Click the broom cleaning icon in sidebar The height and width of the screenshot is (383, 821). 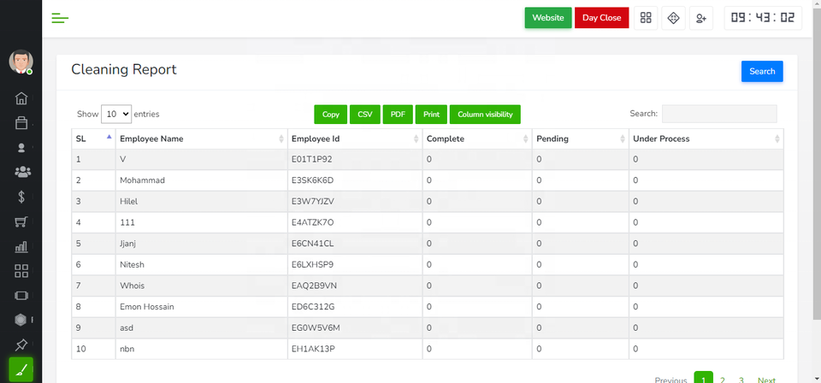(x=21, y=369)
